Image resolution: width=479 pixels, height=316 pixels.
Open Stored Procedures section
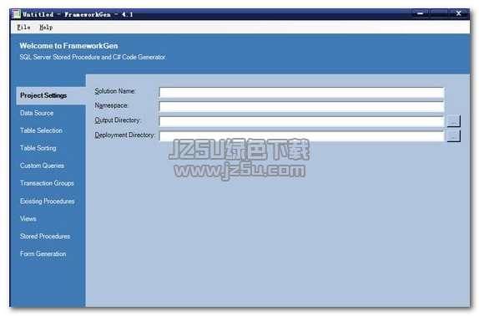(45, 236)
